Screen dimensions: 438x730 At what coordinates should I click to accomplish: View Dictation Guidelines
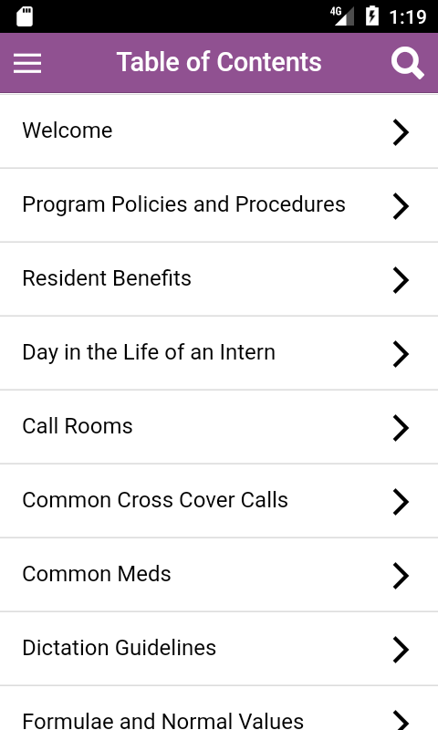click(219, 649)
